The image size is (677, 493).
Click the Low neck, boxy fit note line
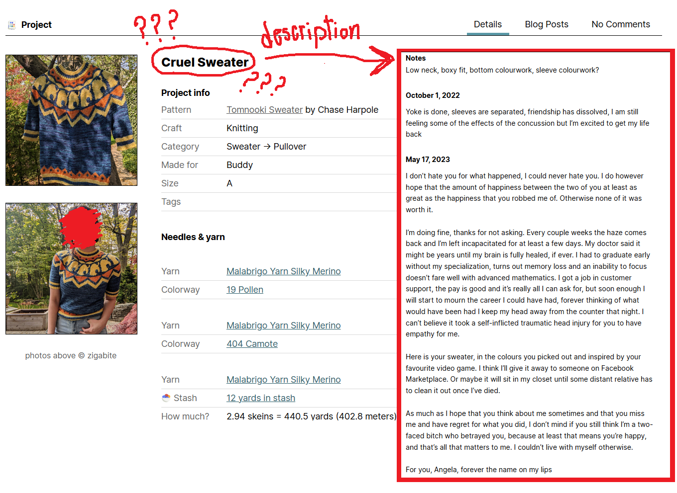[x=502, y=70]
